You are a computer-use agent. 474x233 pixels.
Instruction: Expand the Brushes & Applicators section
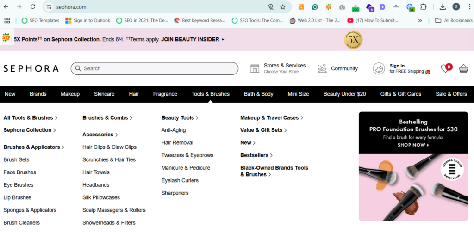tap(34, 147)
